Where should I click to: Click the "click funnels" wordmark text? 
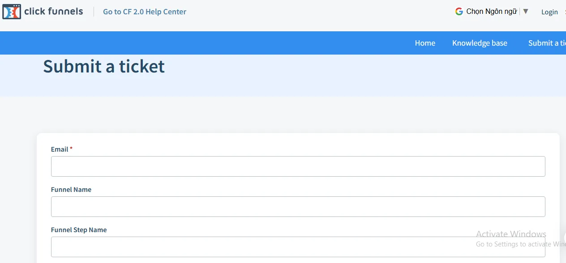point(53,12)
